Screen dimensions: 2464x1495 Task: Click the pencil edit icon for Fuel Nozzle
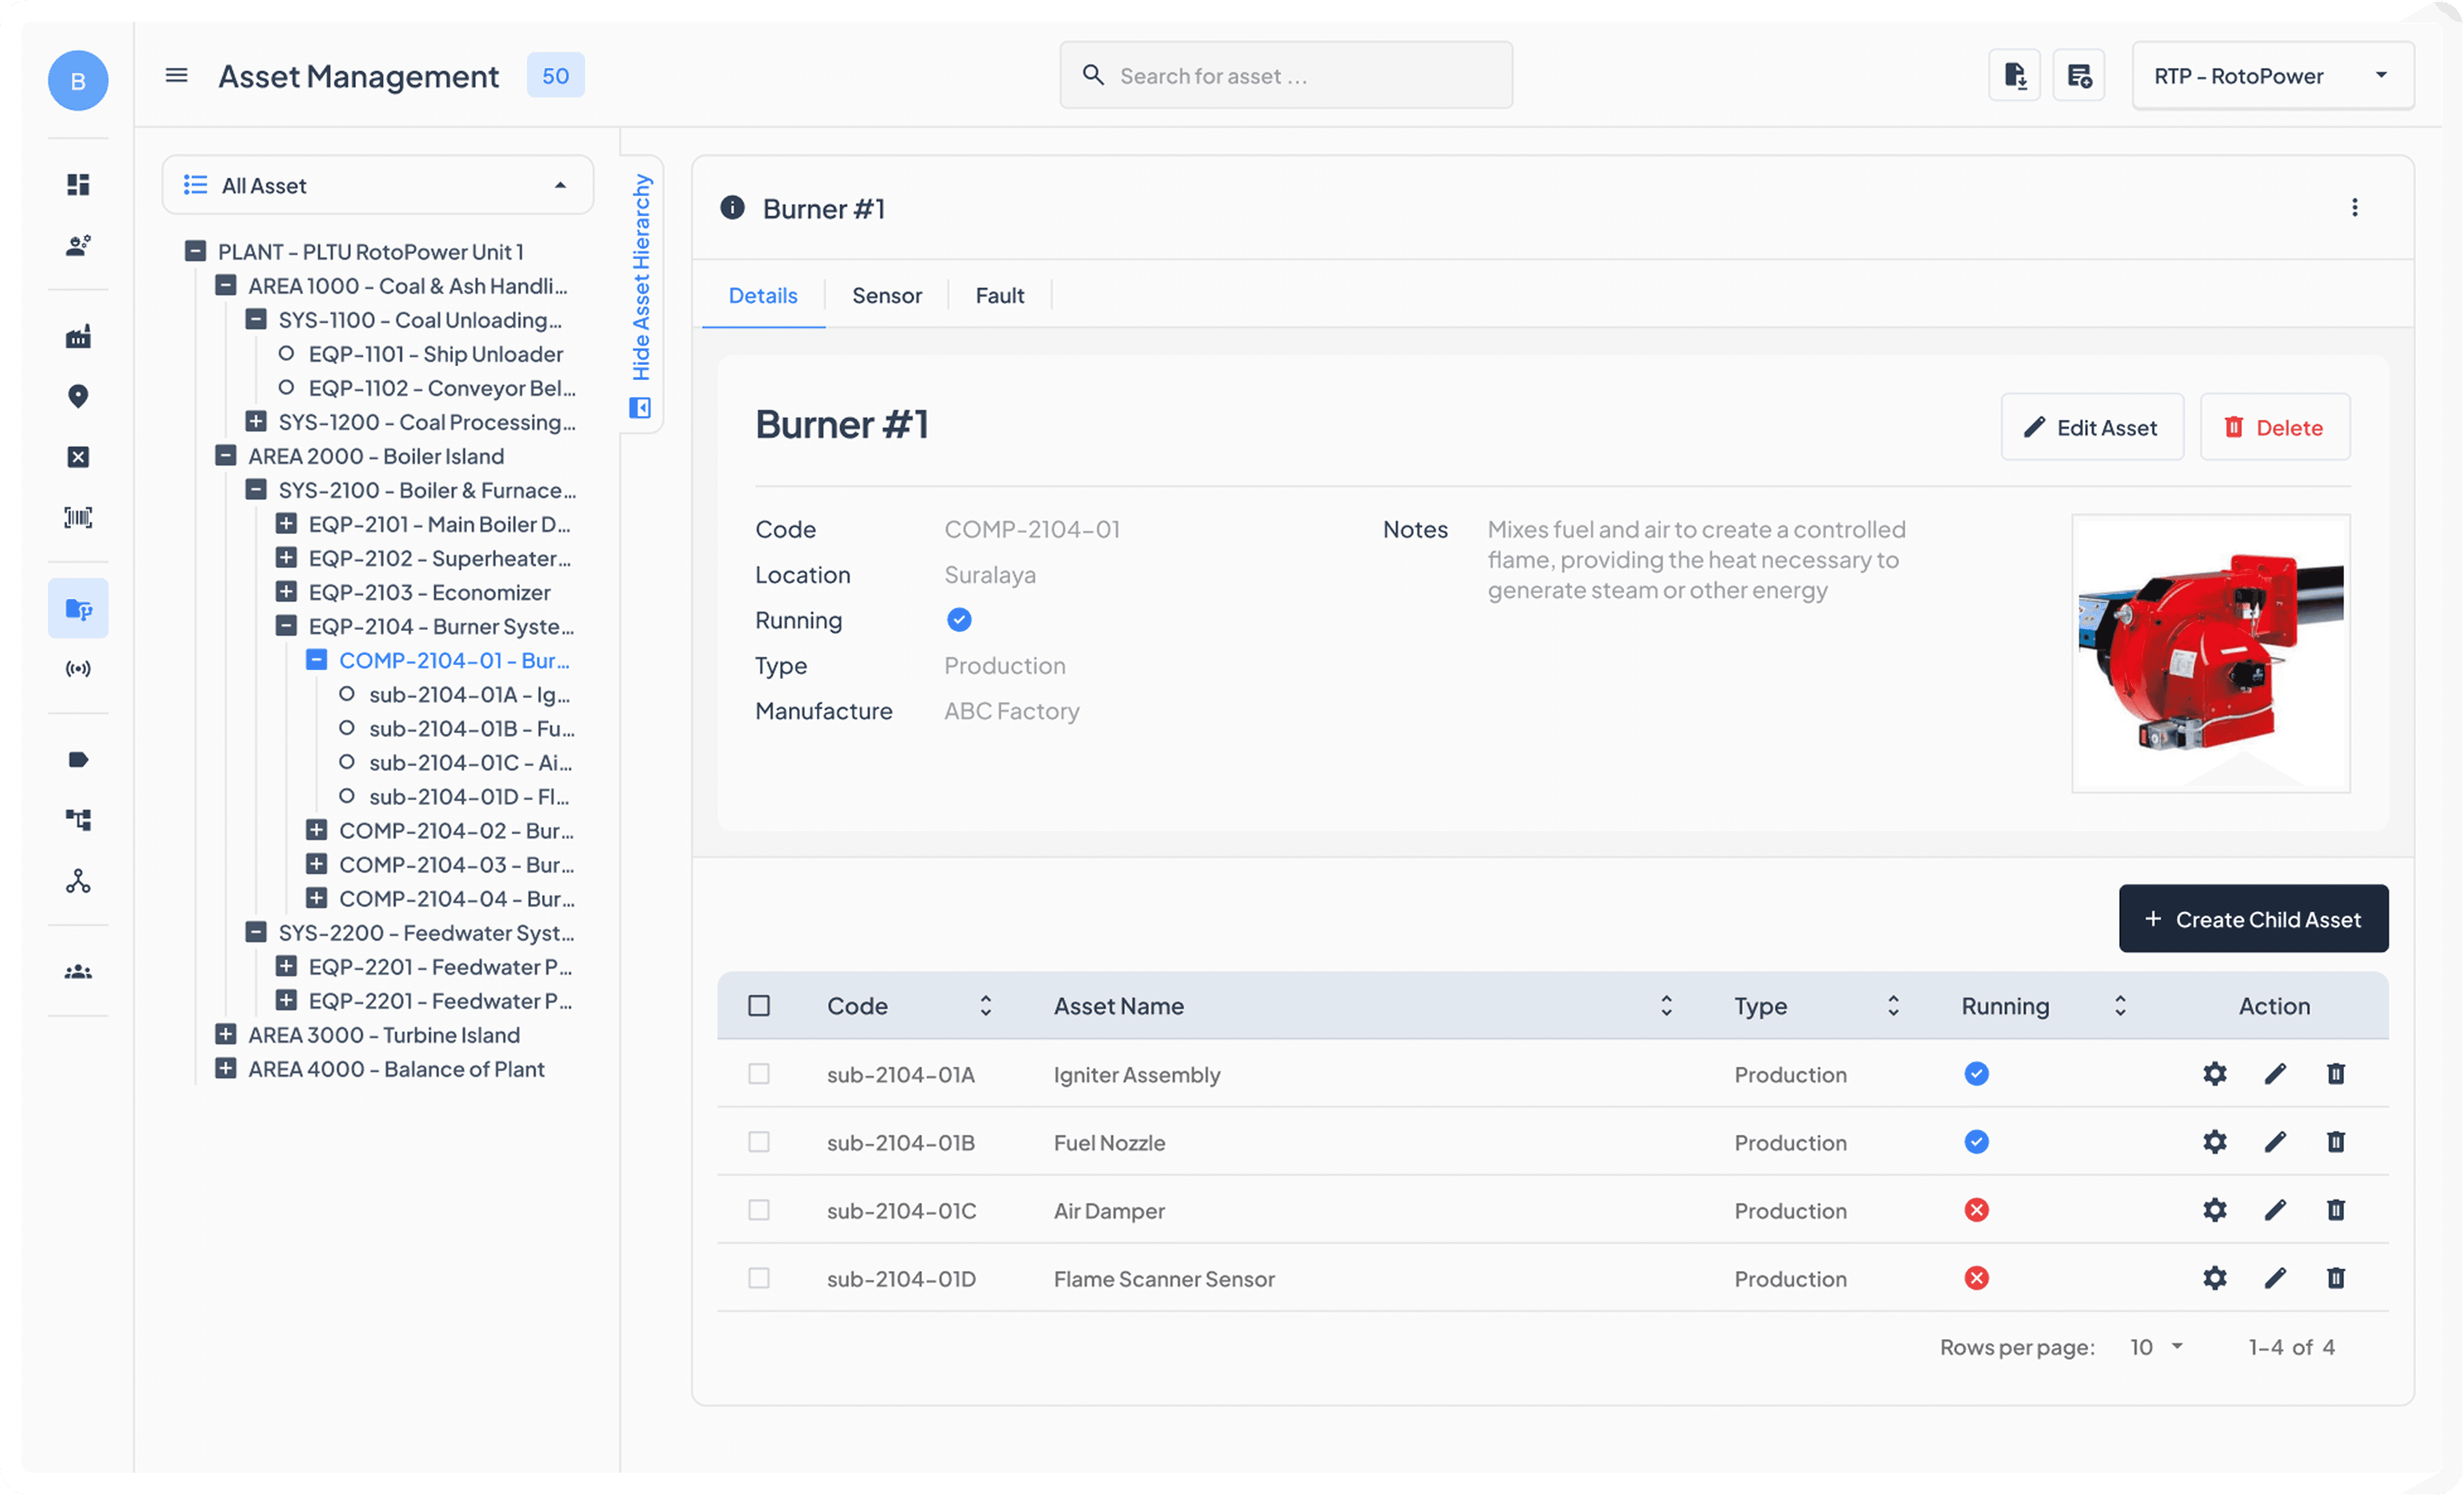click(2275, 1142)
